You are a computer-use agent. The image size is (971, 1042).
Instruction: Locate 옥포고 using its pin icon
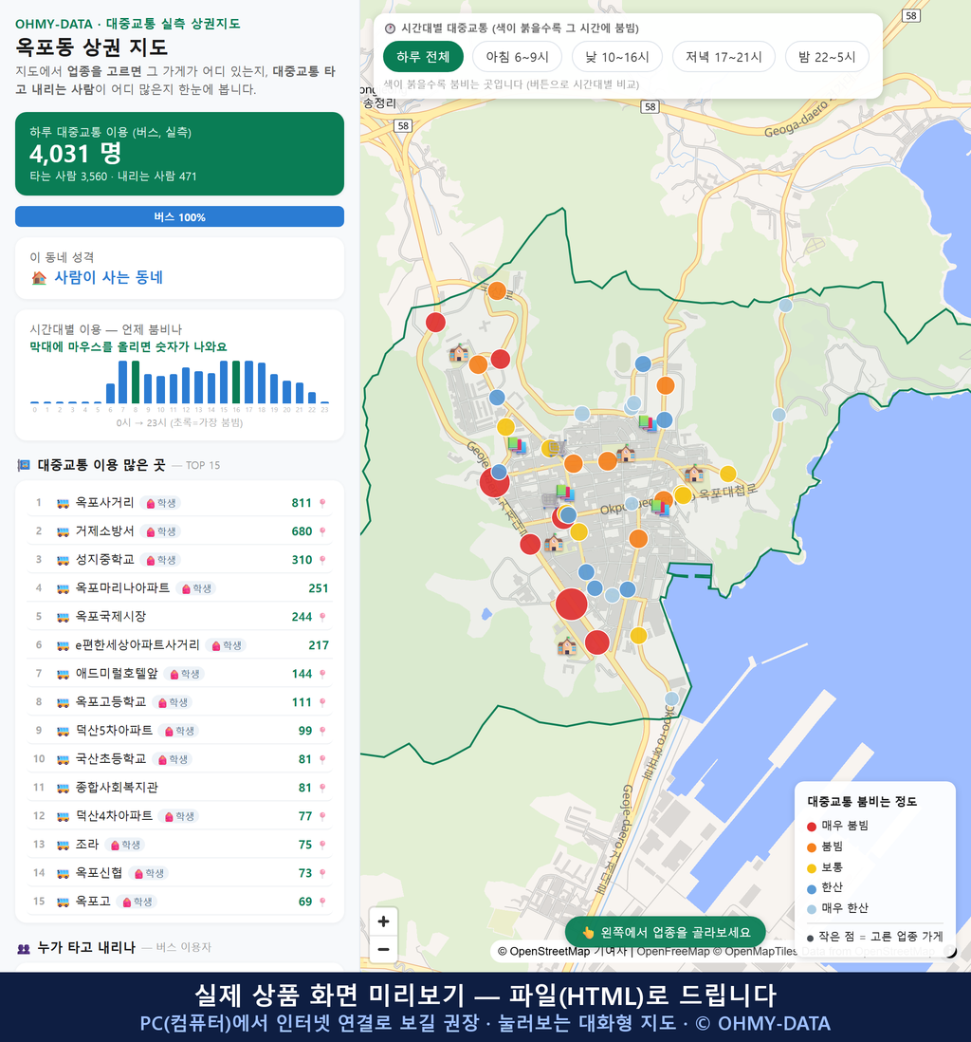[322, 902]
